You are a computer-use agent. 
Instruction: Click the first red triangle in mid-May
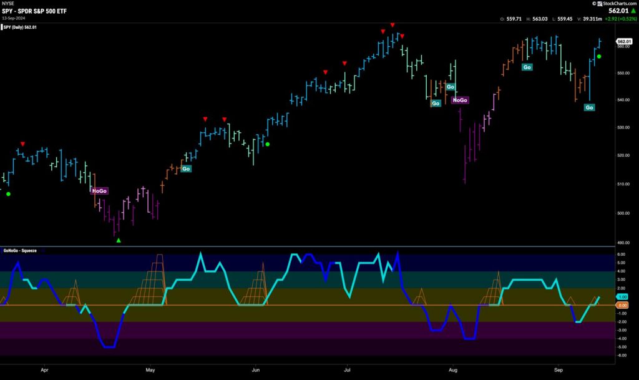205,119
